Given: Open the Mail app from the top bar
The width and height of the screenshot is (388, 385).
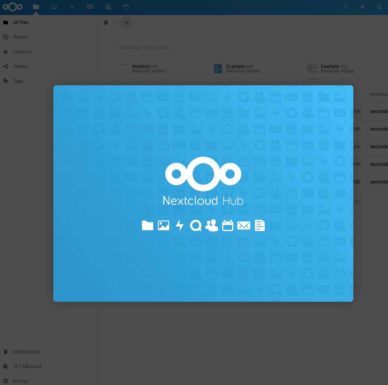Looking at the screenshot, I should pyautogui.click(x=90, y=7).
